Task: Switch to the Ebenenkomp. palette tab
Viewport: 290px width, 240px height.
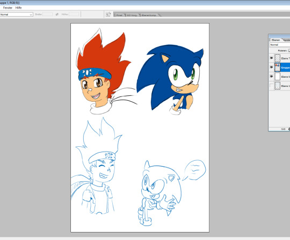Action: 149,15
